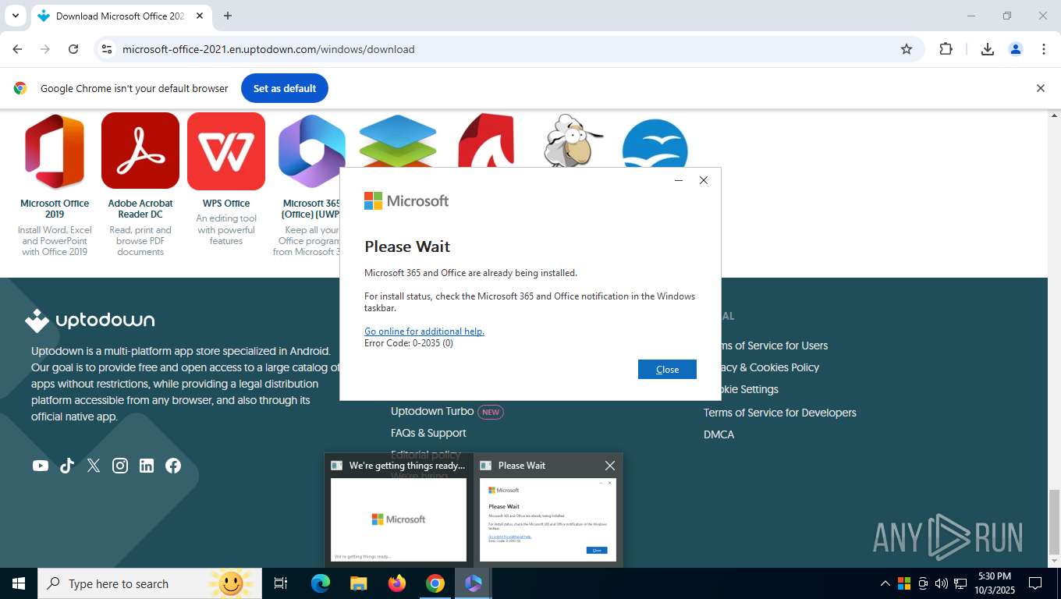Viewport: 1061px width, 599px height.
Task: Open Uptodown's YouTube page icon
Action: (41, 466)
